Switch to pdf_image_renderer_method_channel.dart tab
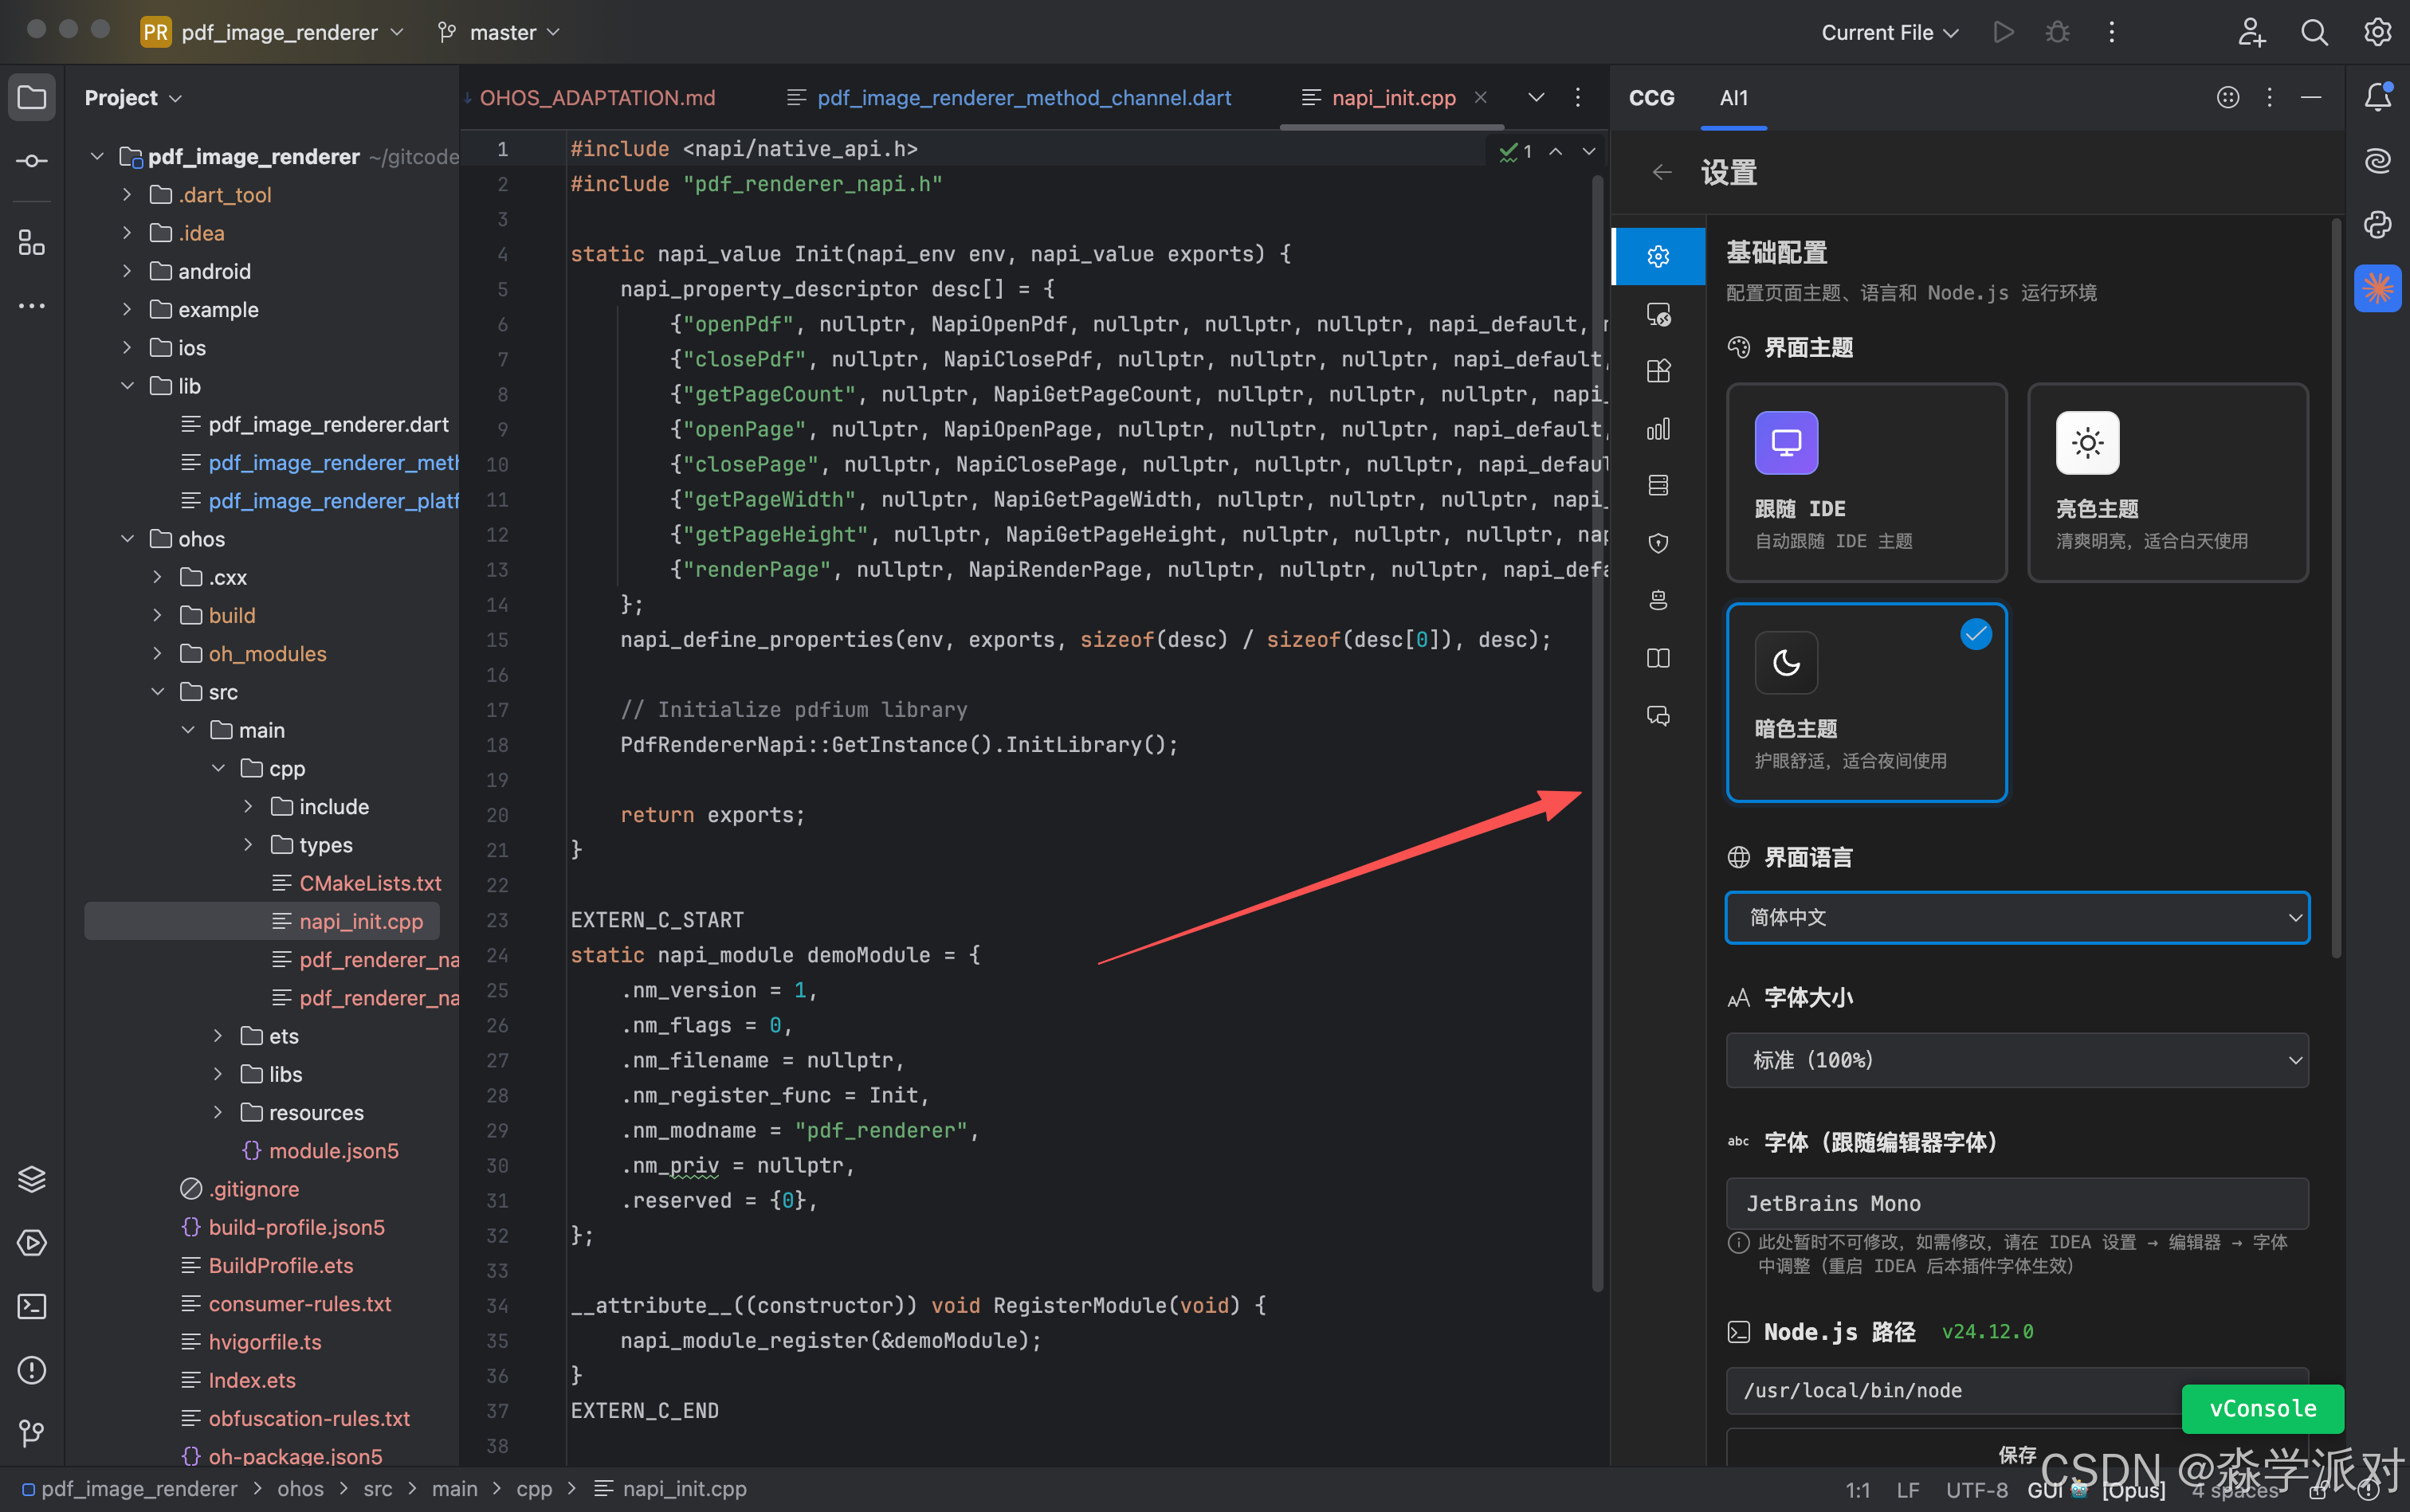Image resolution: width=2410 pixels, height=1512 pixels. 1022,98
